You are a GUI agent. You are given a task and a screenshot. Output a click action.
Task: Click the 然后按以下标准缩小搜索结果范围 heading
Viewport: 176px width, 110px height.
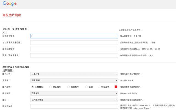coord(16,69)
